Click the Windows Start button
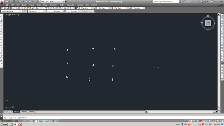 pos(4,124)
